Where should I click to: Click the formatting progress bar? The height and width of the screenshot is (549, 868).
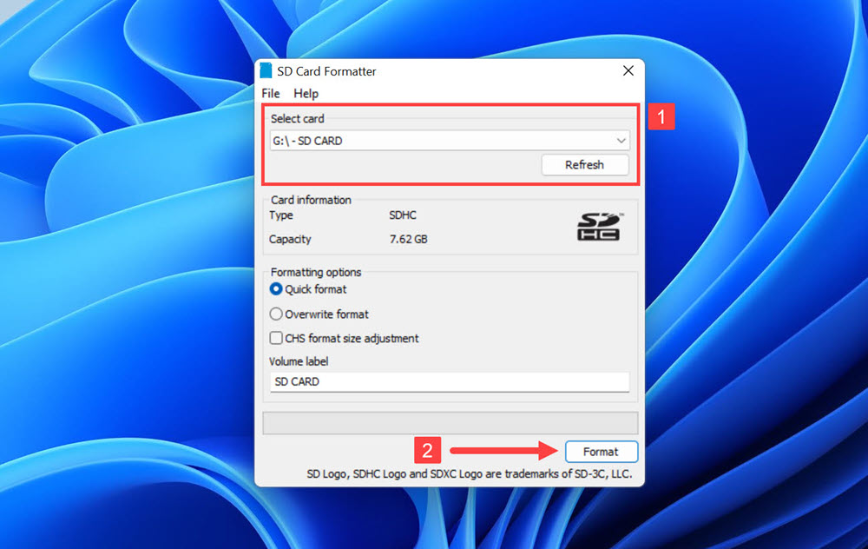point(450,423)
